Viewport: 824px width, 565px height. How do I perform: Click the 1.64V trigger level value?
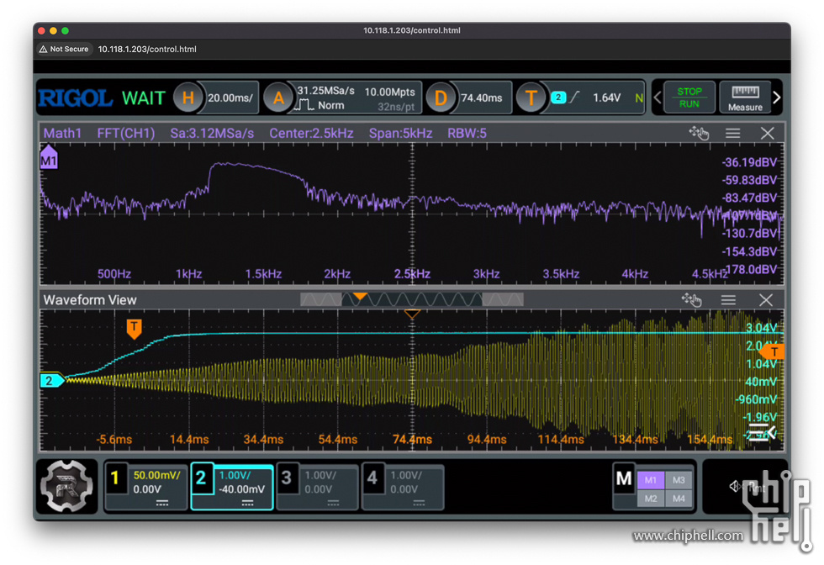coord(606,98)
